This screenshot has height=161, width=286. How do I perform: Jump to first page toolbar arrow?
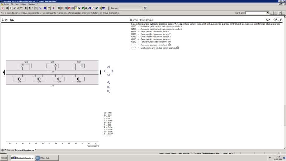pos(26,8)
